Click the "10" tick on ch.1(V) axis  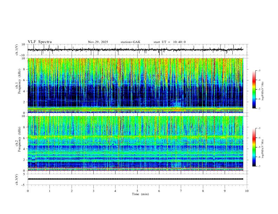pos(23,44)
